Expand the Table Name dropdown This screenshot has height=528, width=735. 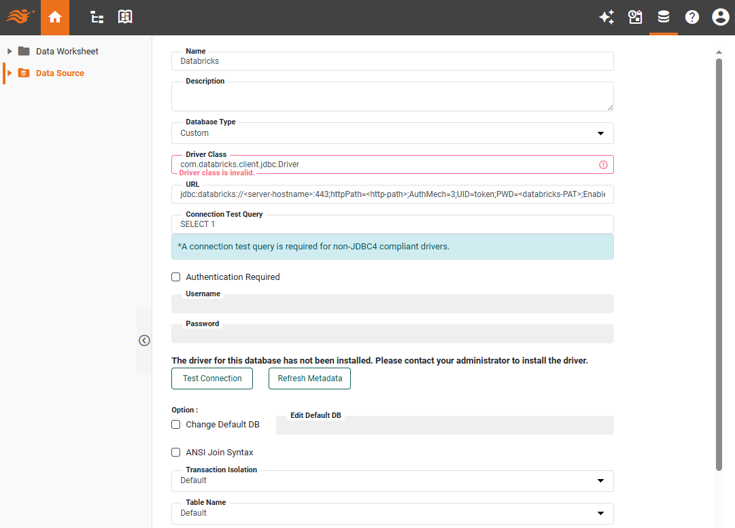point(600,513)
